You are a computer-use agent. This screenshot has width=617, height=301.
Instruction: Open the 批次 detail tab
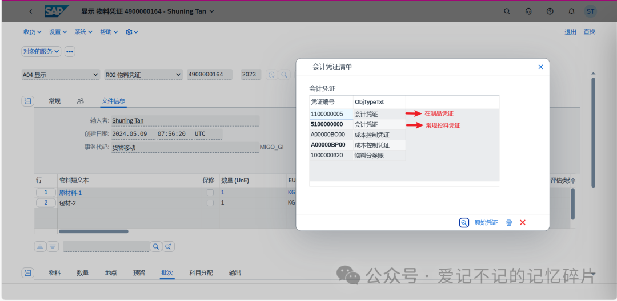point(167,272)
